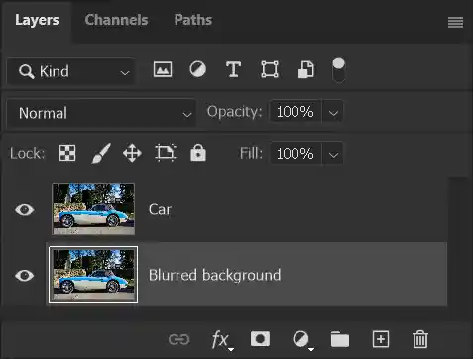473x359 pixels.
Task: Switch to the Channels tab
Action: [x=116, y=20]
